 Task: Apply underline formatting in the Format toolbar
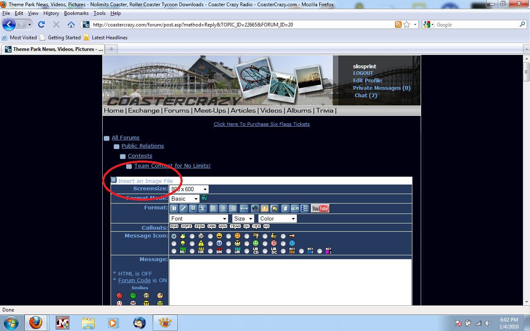pos(193,209)
